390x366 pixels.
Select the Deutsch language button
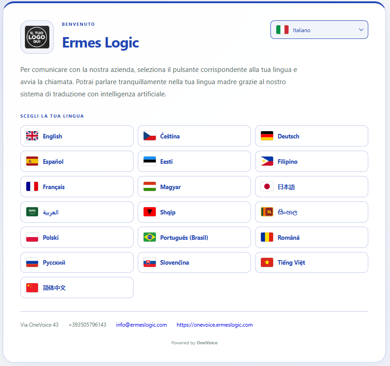coord(311,136)
